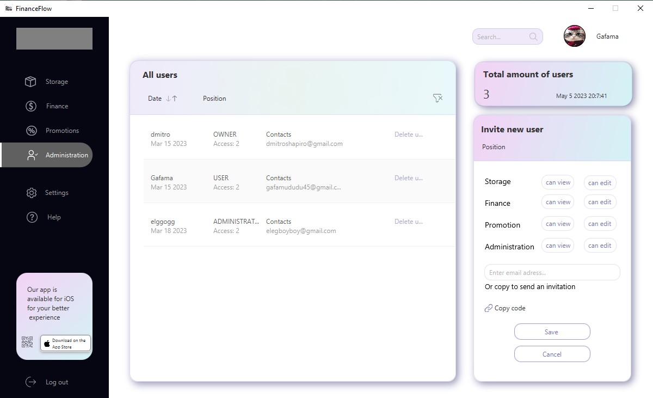Viewport: 653px width, 398px height.
Task: Open the Position selector in Invite panel
Action: point(494,147)
